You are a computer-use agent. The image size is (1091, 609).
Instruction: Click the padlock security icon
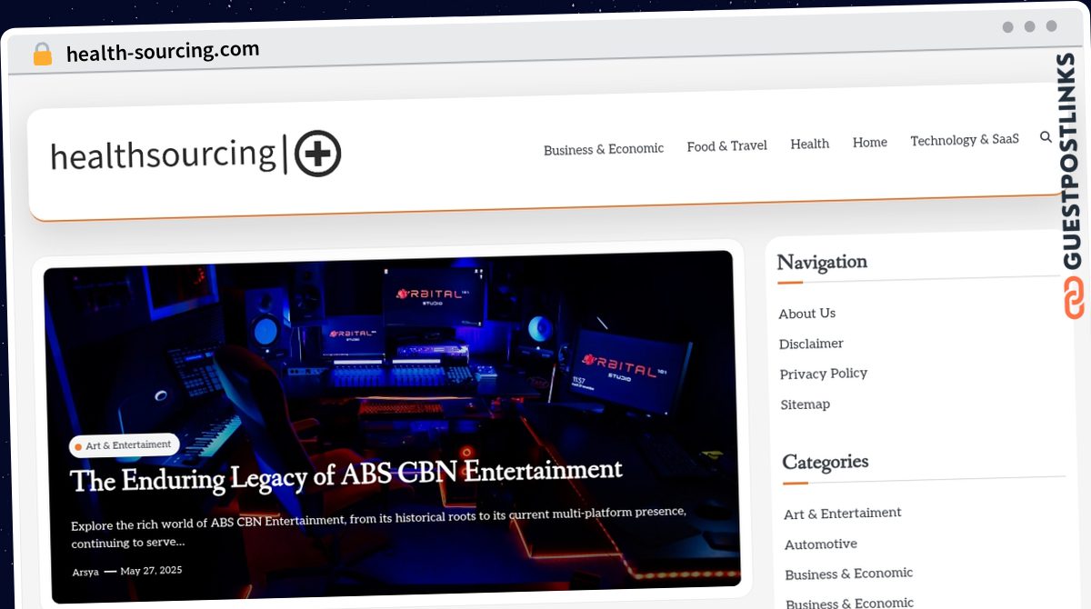(42, 55)
